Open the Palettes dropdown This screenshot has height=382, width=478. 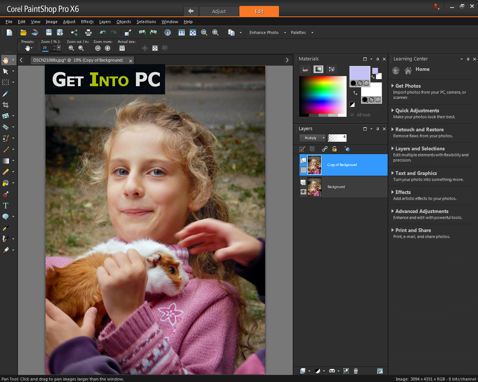(x=302, y=32)
